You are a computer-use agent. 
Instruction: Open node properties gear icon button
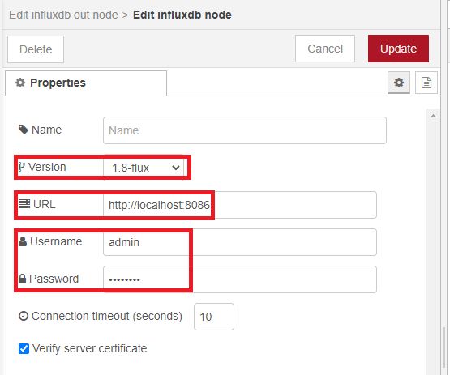click(399, 83)
